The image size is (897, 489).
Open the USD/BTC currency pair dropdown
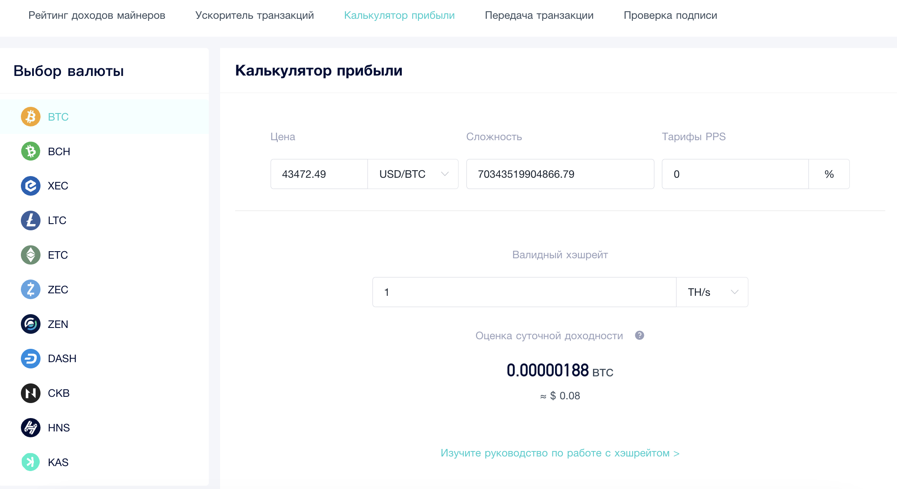click(x=413, y=174)
